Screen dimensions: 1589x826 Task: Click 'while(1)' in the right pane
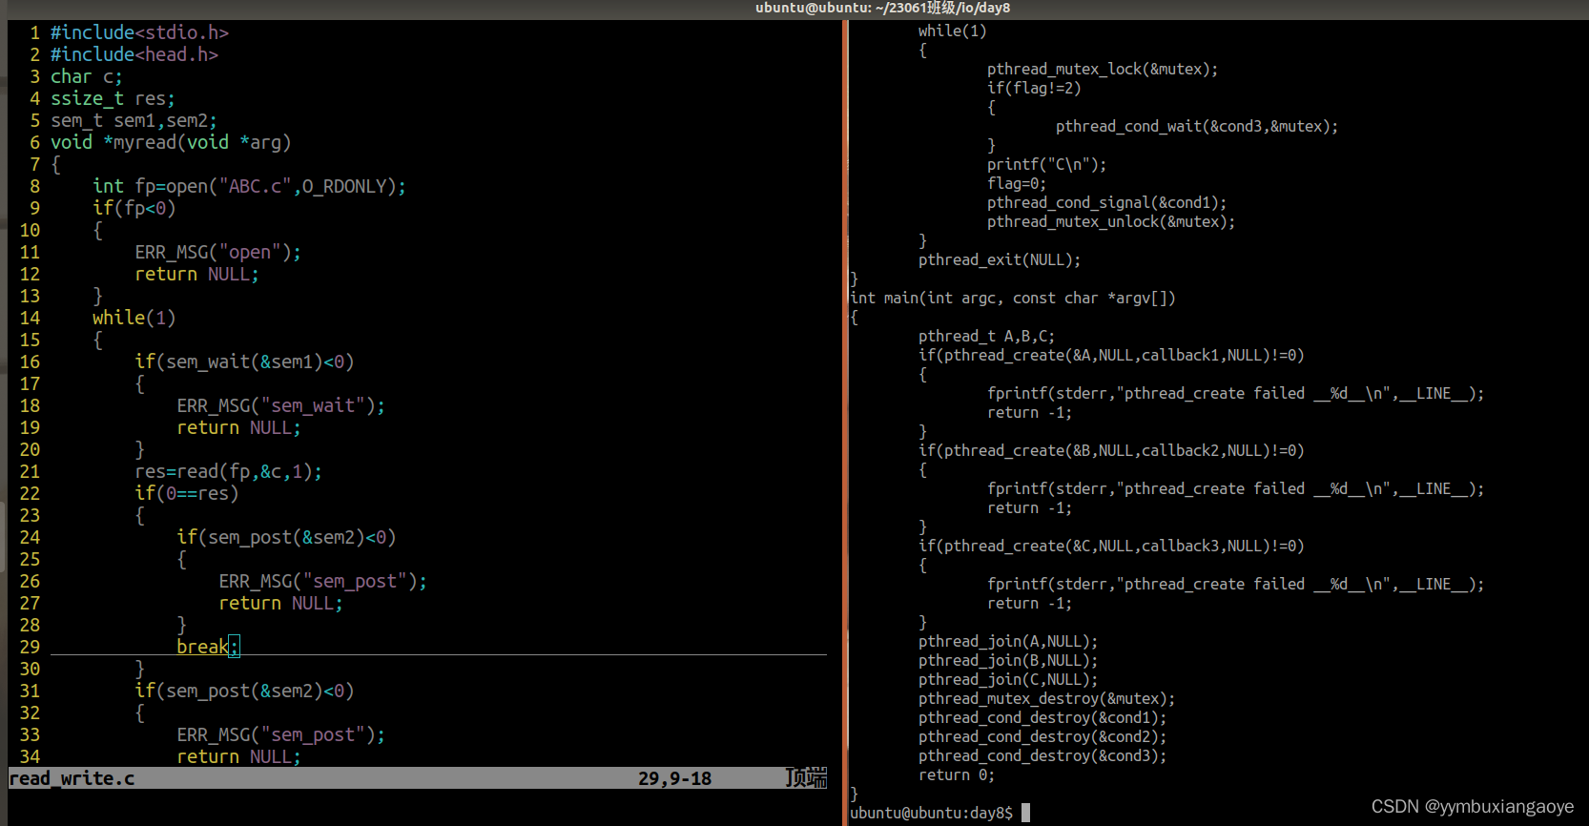tap(952, 31)
